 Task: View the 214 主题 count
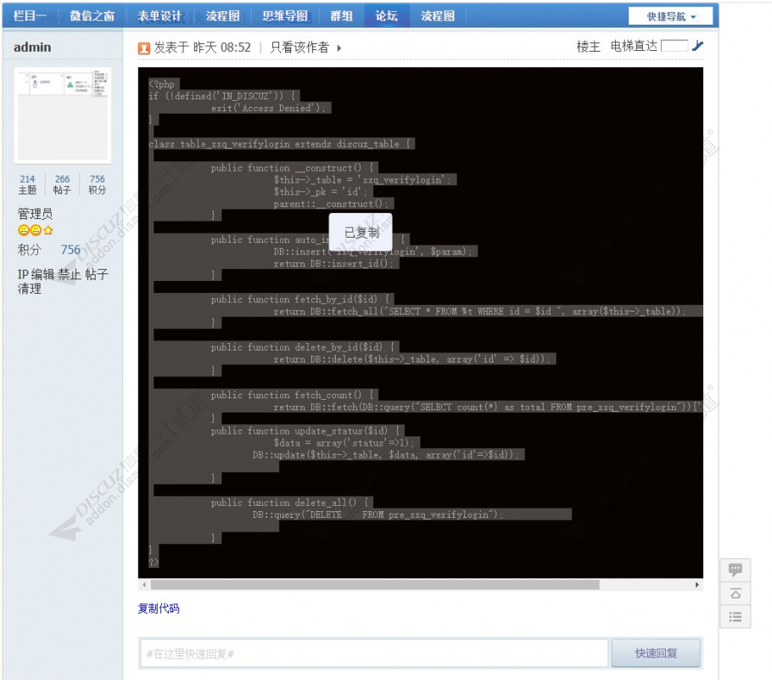[x=27, y=184]
